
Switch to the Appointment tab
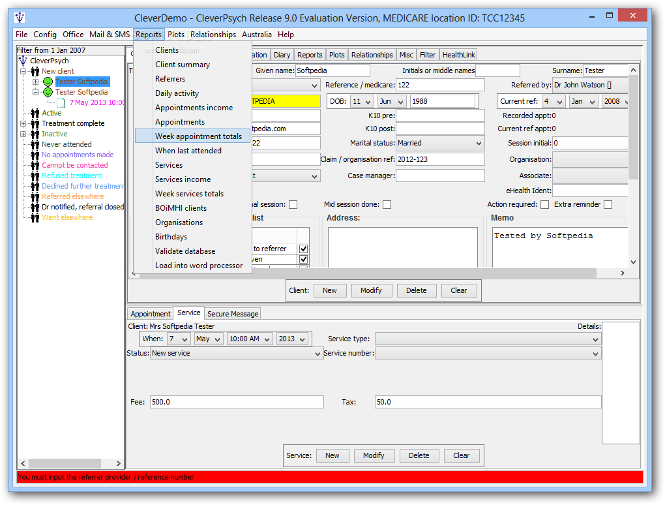tap(150, 314)
